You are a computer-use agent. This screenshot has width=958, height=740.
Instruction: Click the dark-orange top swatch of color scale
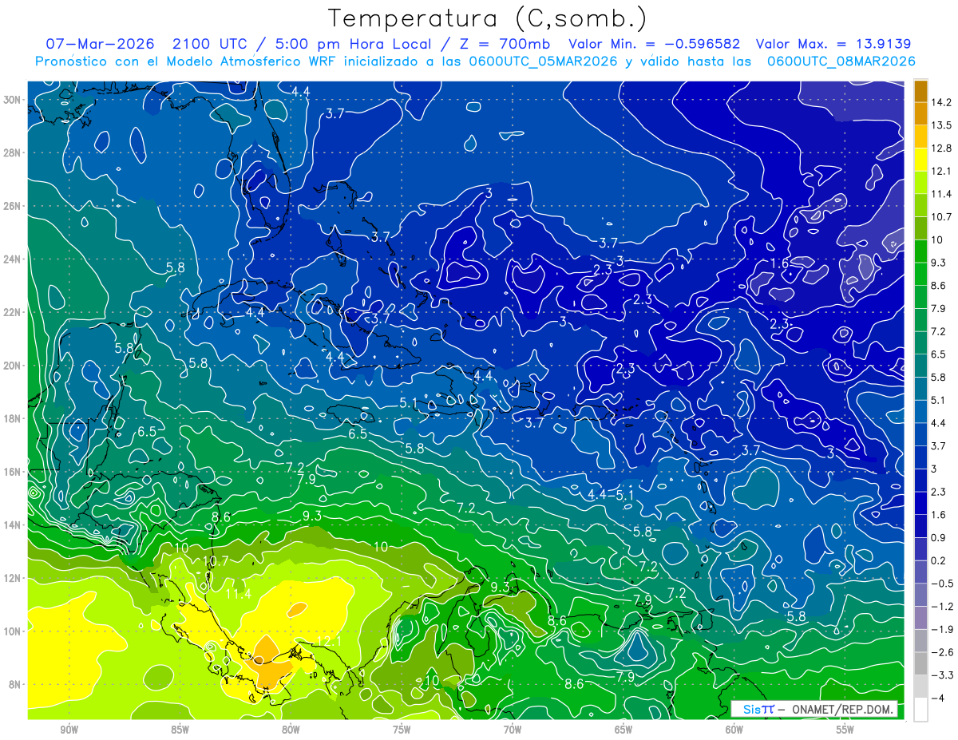click(x=920, y=91)
